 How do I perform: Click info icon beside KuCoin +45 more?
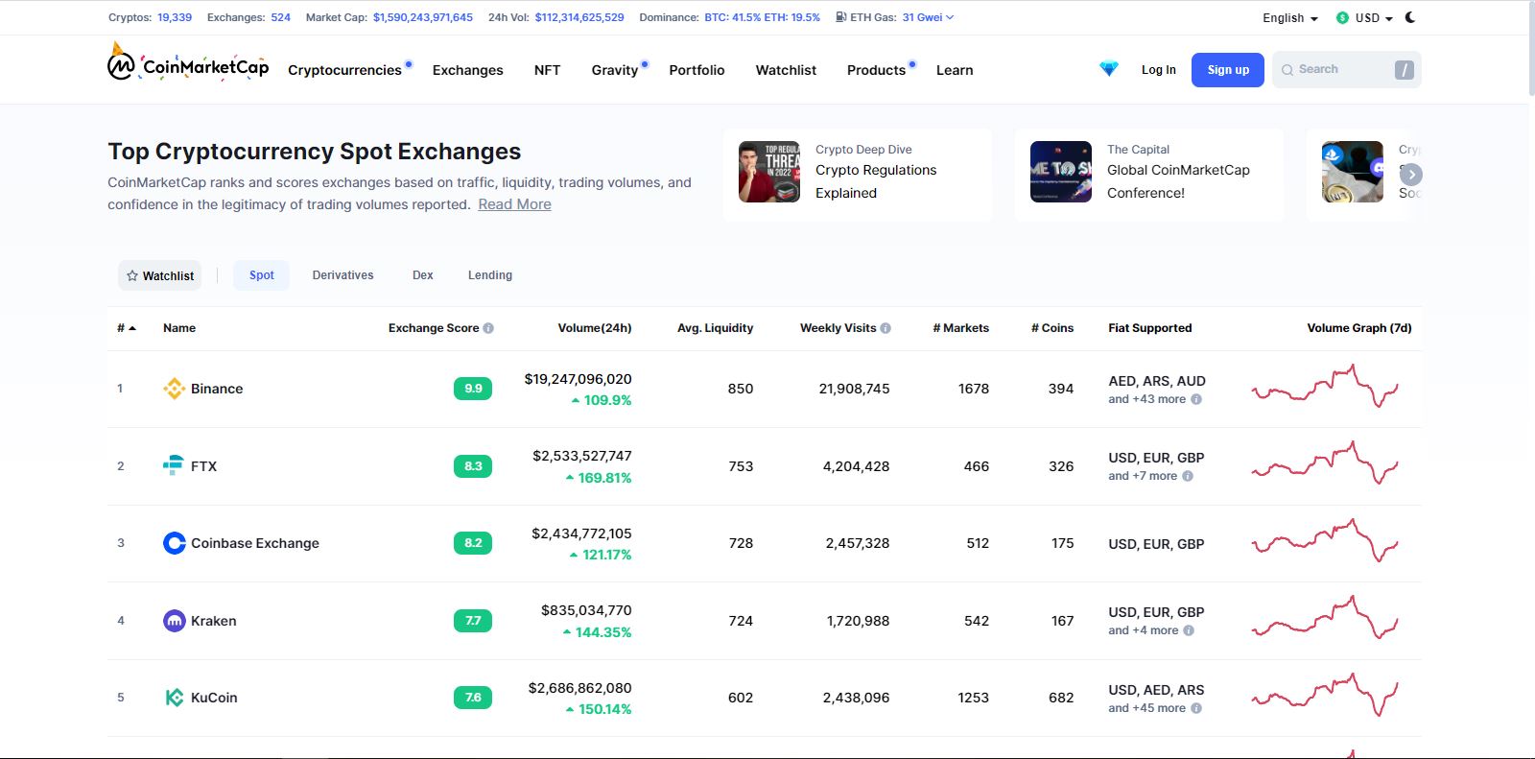(x=1196, y=708)
